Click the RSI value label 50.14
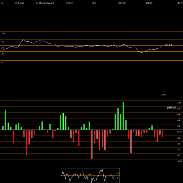This screenshot has width=183, height=183. pos(168,45)
